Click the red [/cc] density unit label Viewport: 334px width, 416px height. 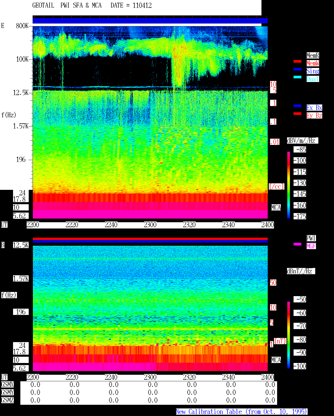(x=276, y=186)
